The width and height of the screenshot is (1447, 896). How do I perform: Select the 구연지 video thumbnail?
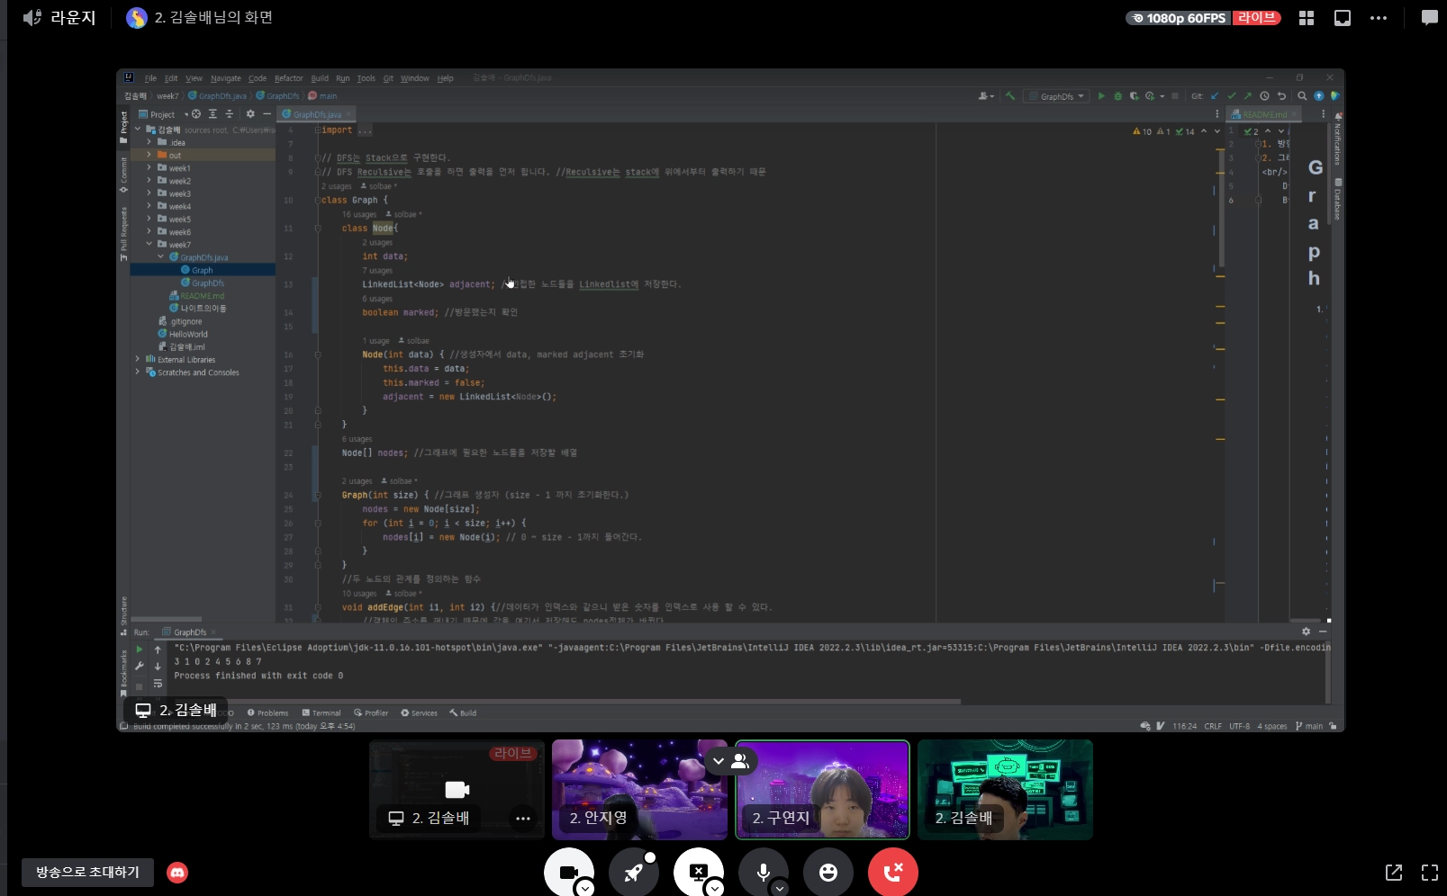coord(822,789)
